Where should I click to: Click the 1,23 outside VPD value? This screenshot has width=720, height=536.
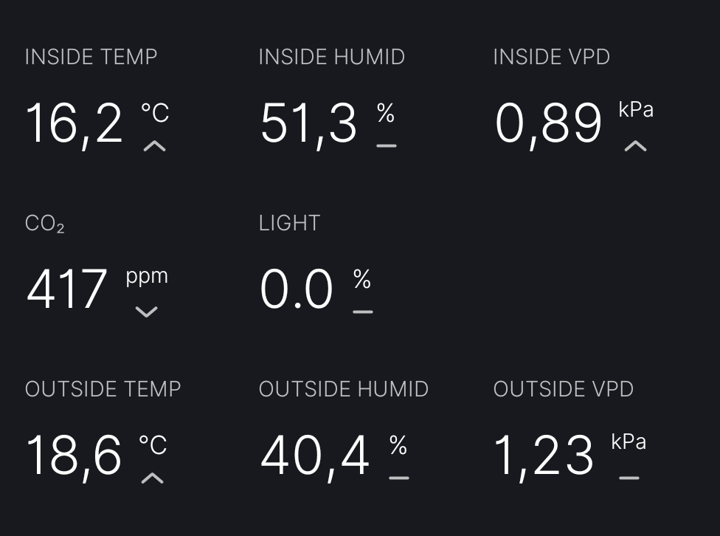[x=544, y=456]
